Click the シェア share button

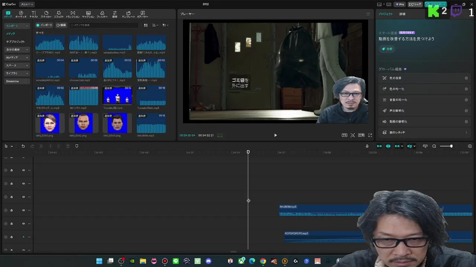(x=415, y=4)
